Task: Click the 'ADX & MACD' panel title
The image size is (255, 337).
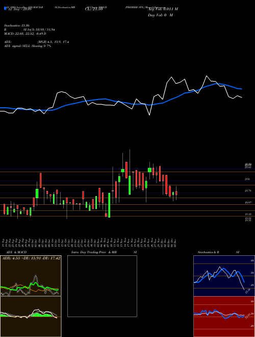Action: (x=16, y=252)
